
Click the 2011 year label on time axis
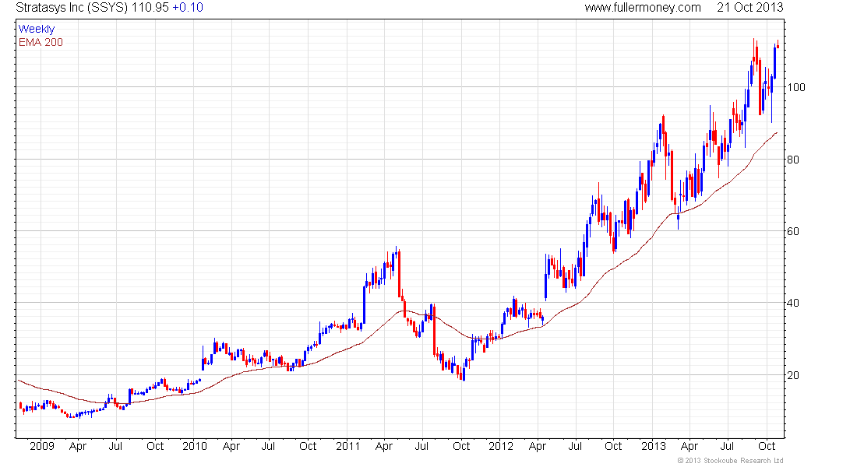[347, 446]
